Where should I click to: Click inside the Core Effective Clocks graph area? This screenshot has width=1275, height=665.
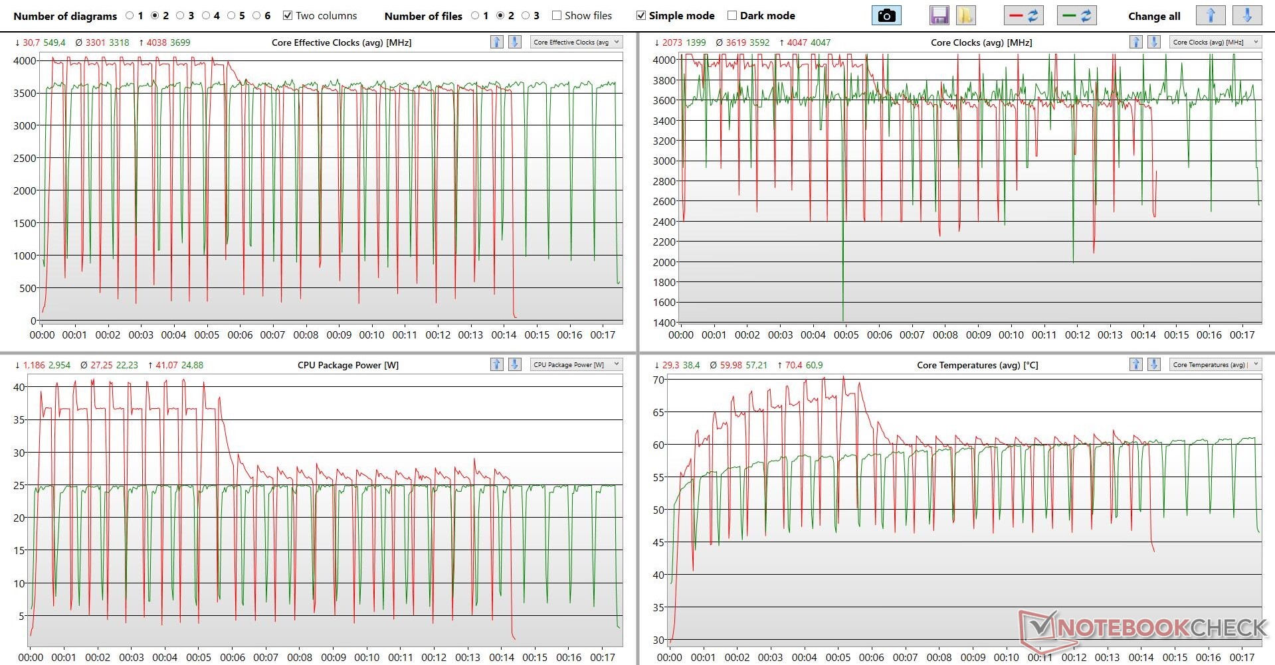coord(330,189)
